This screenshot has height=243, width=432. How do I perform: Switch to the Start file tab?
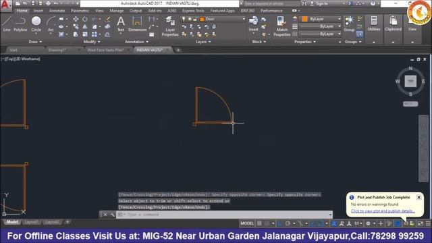click(13, 50)
